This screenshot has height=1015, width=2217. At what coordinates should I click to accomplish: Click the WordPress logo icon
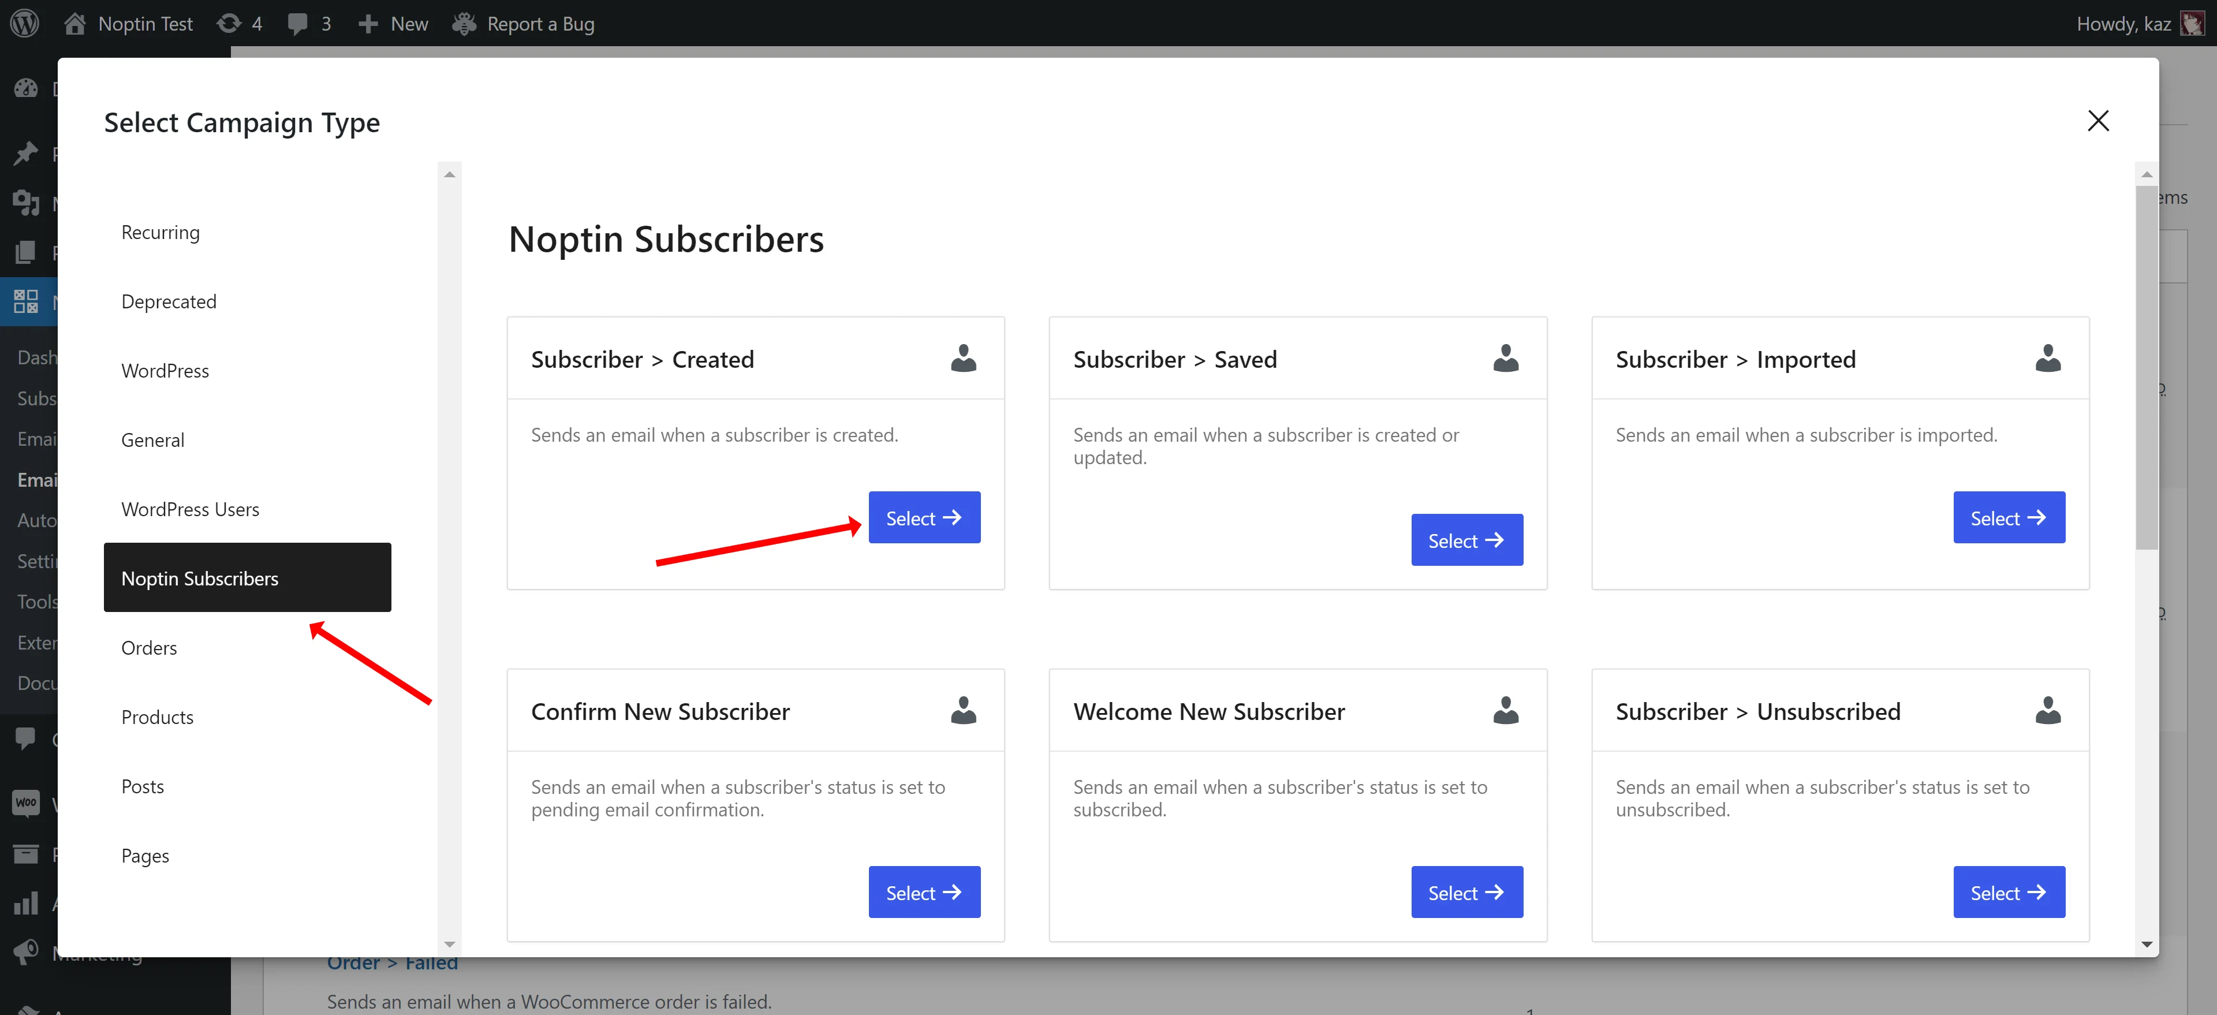pos(25,23)
